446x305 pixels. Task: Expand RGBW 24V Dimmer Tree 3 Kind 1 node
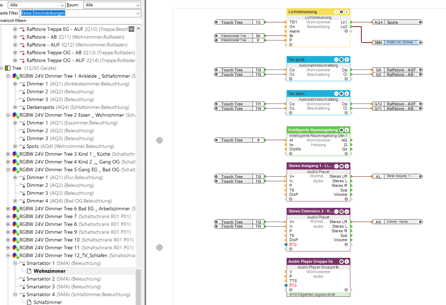point(8,154)
